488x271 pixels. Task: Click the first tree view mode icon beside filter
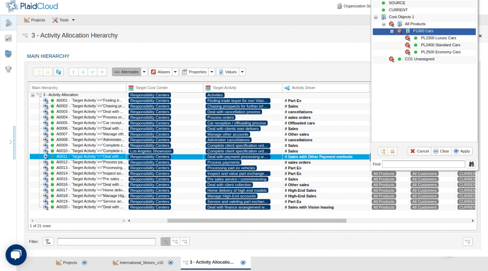(x=165, y=241)
